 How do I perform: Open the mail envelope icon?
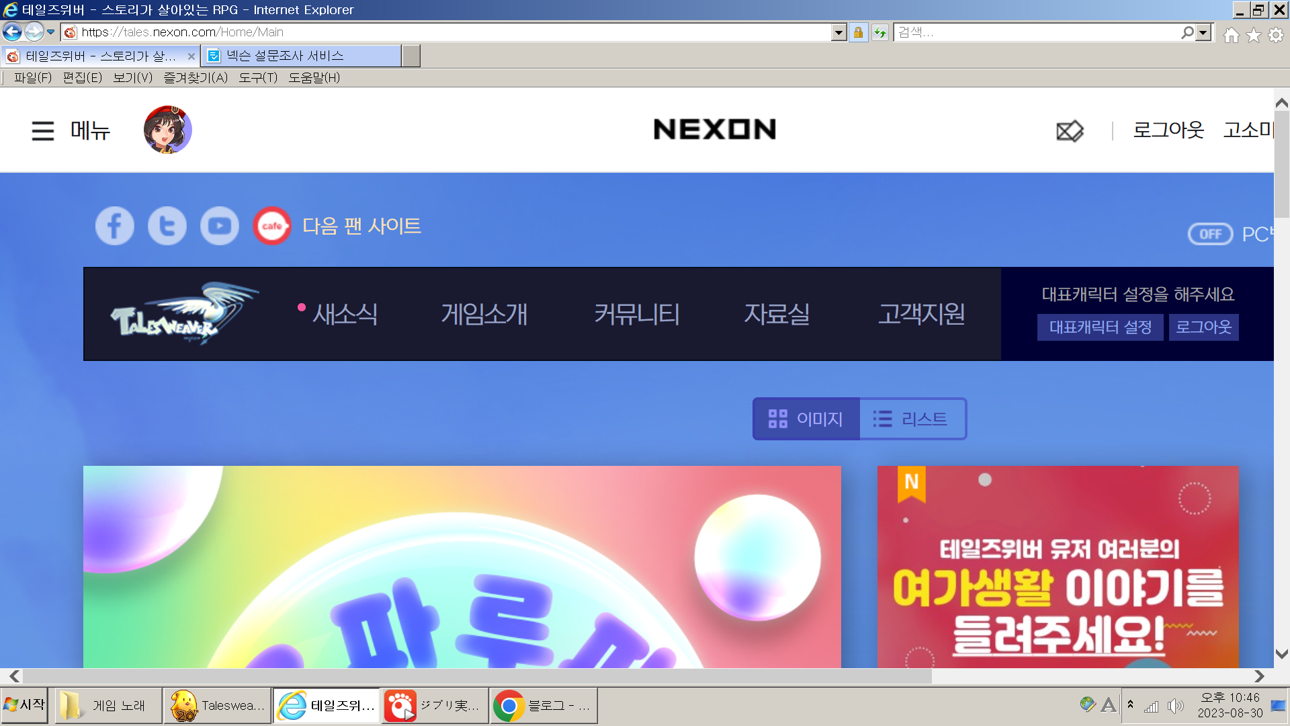pyautogui.click(x=1070, y=130)
